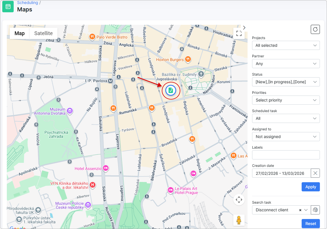Click I. P. Pavlova metro station icon
Viewport: 327px width, 229px height.
click(110, 81)
